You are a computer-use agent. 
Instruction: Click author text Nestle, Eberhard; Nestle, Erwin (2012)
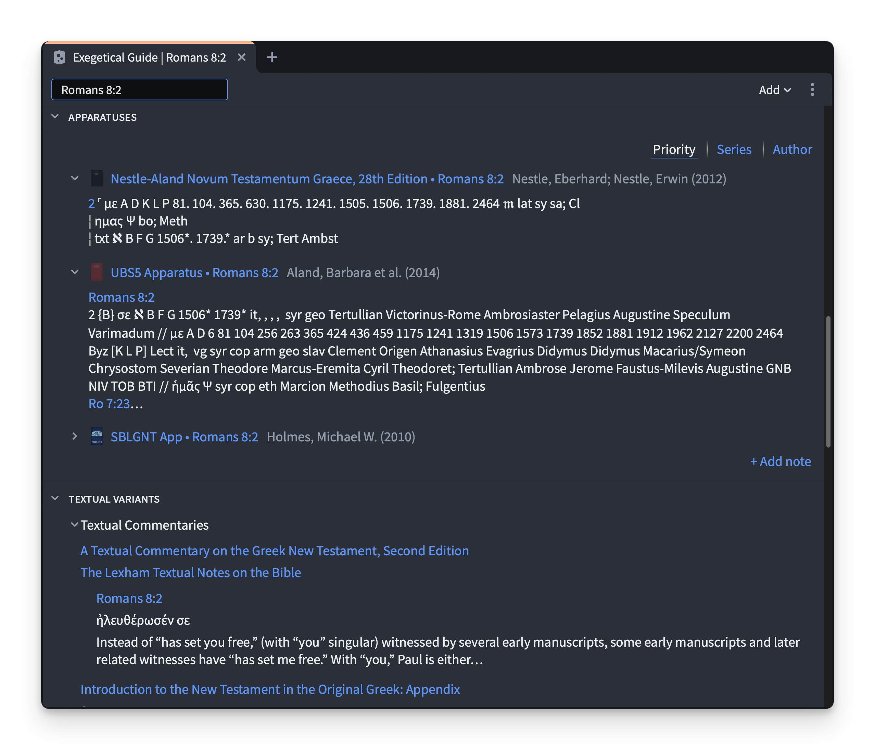click(619, 179)
